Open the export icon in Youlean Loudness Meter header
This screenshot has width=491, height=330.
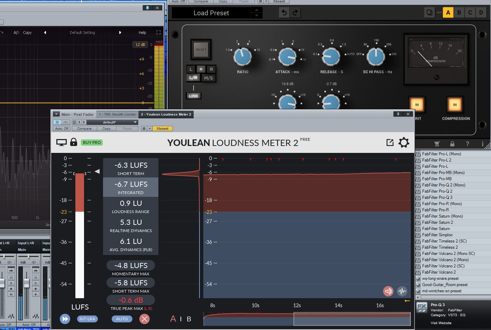[390, 143]
